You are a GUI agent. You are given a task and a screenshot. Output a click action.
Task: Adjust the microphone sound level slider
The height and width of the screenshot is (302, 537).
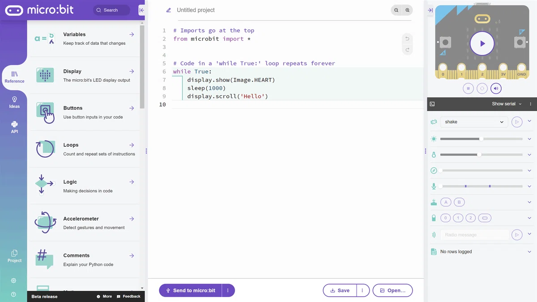coord(482,186)
